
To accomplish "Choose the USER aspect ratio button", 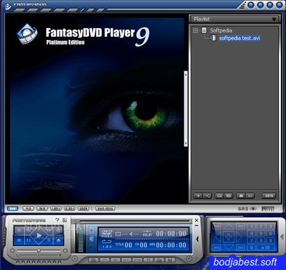I will [83, 208].
